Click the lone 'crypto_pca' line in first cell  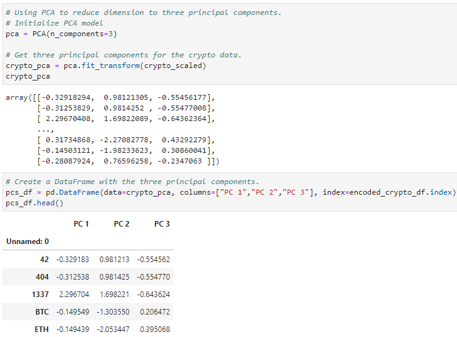tap(28, 76)
